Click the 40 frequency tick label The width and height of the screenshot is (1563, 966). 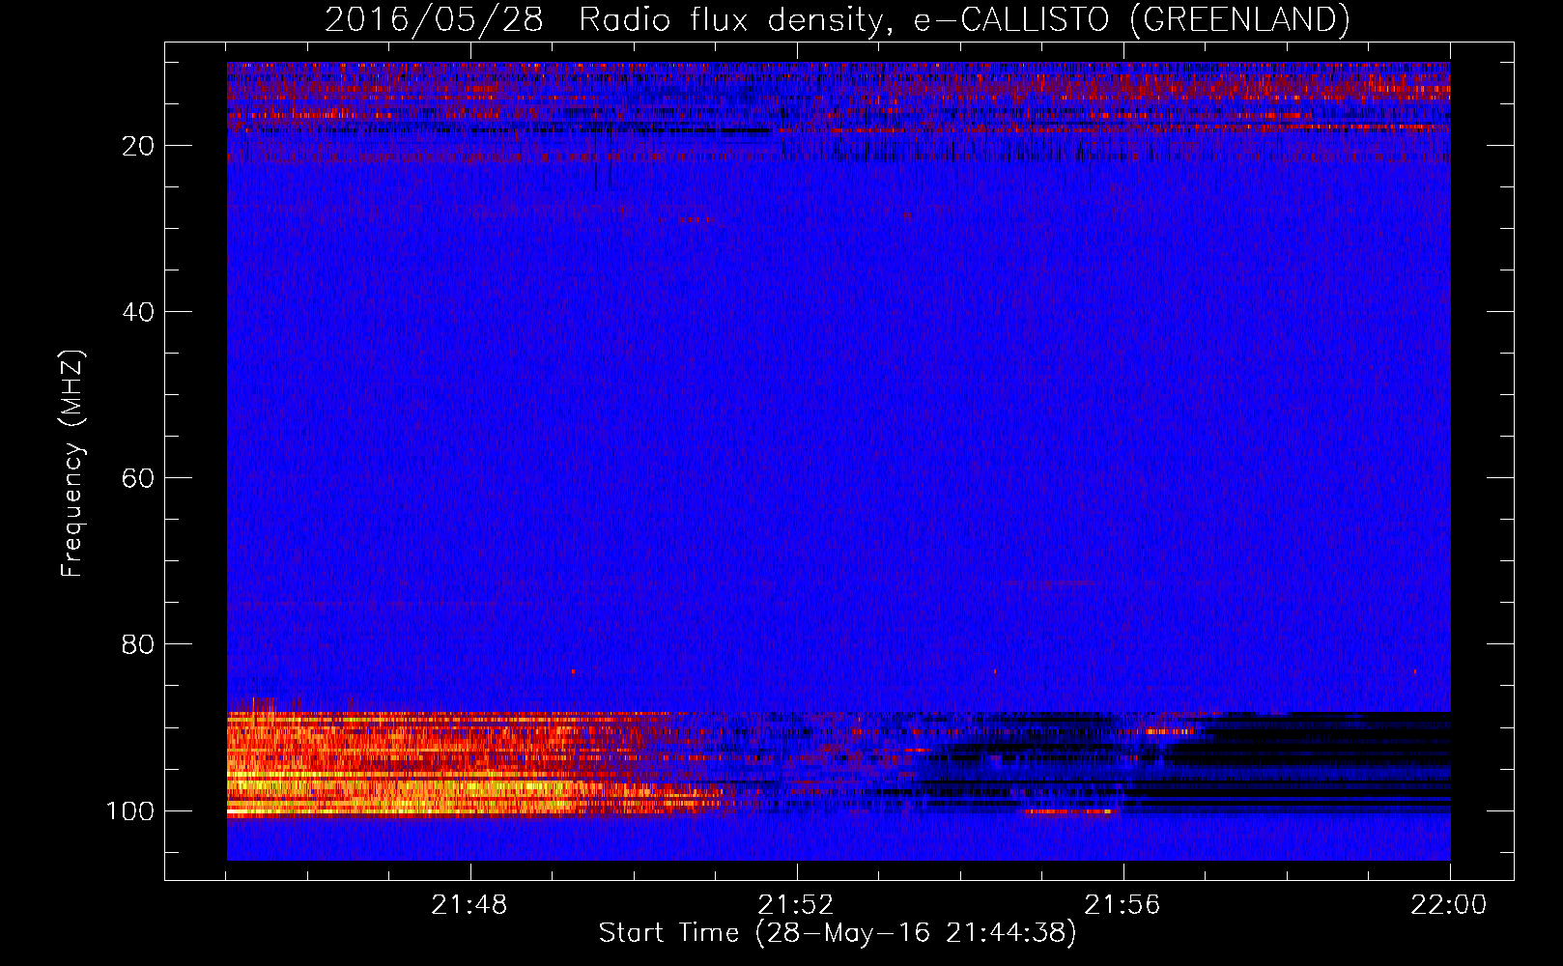point(138,312)
